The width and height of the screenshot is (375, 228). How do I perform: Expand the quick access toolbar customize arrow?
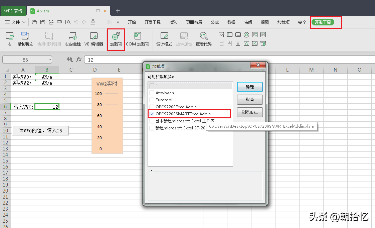[x=118, y=22]
